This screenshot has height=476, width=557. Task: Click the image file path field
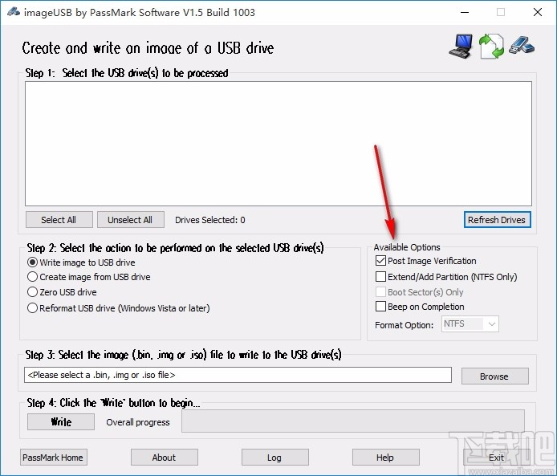[x=238, y=375]
